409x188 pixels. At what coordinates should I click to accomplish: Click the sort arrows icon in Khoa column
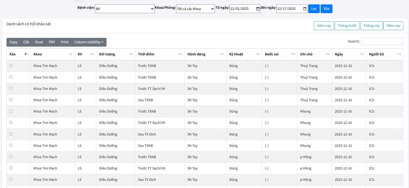[x=71, y=54]
